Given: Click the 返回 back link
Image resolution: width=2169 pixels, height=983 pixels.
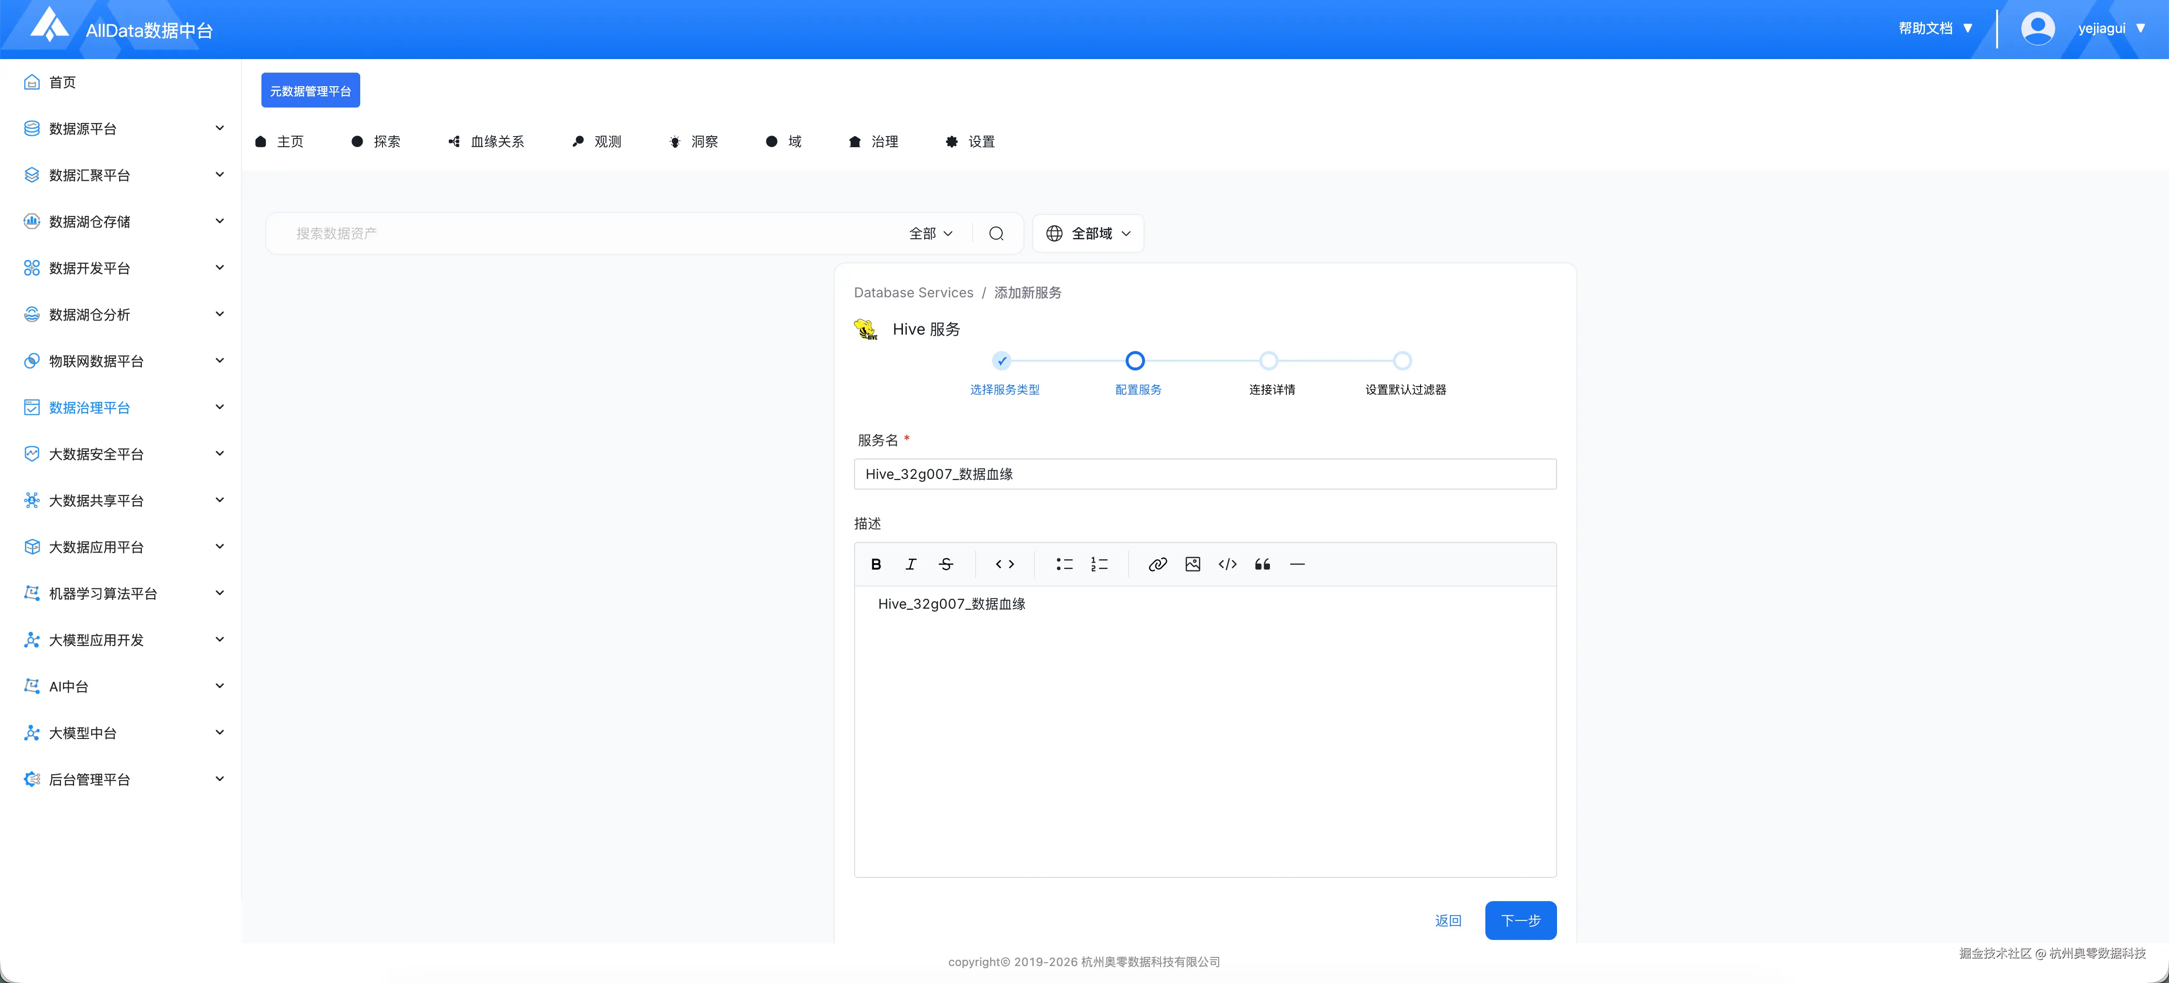Looking at the screenshot, I should click(x=1448, y=921).
